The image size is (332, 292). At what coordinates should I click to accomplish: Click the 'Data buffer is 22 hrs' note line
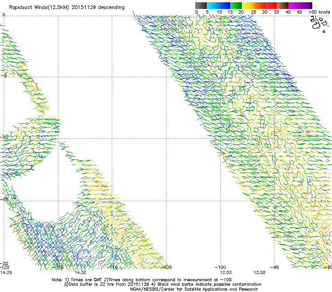162,284
